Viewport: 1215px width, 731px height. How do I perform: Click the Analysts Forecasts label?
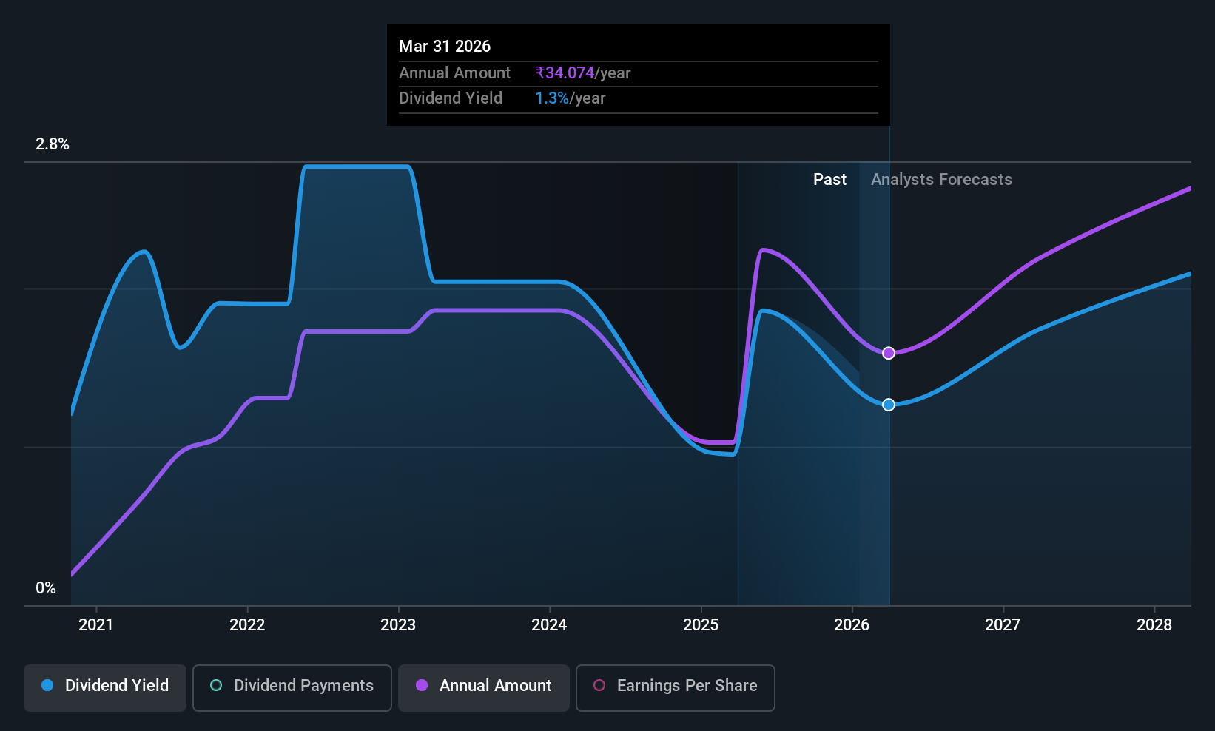pos(941,180)
